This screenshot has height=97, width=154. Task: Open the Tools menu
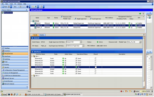click(x=11, y=4)
